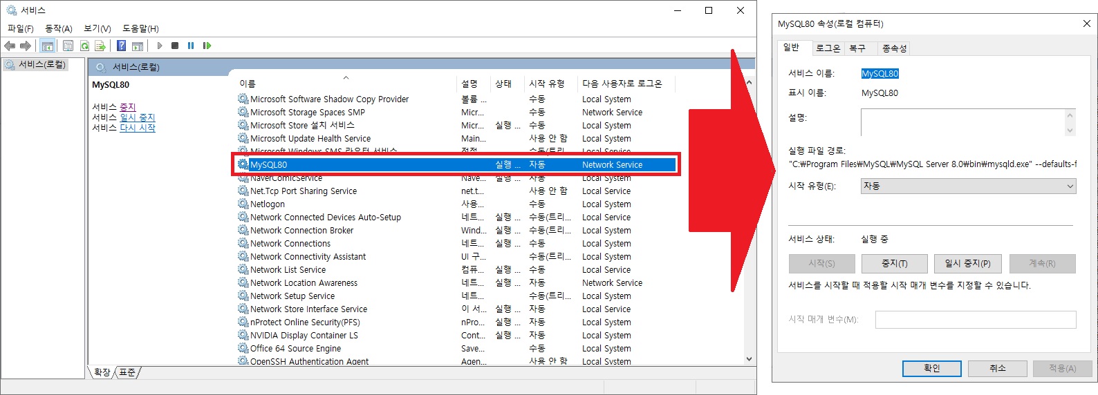Click the Stop Service square icon in toolbar
The image size is (1098, 395).
click(175, 46)
